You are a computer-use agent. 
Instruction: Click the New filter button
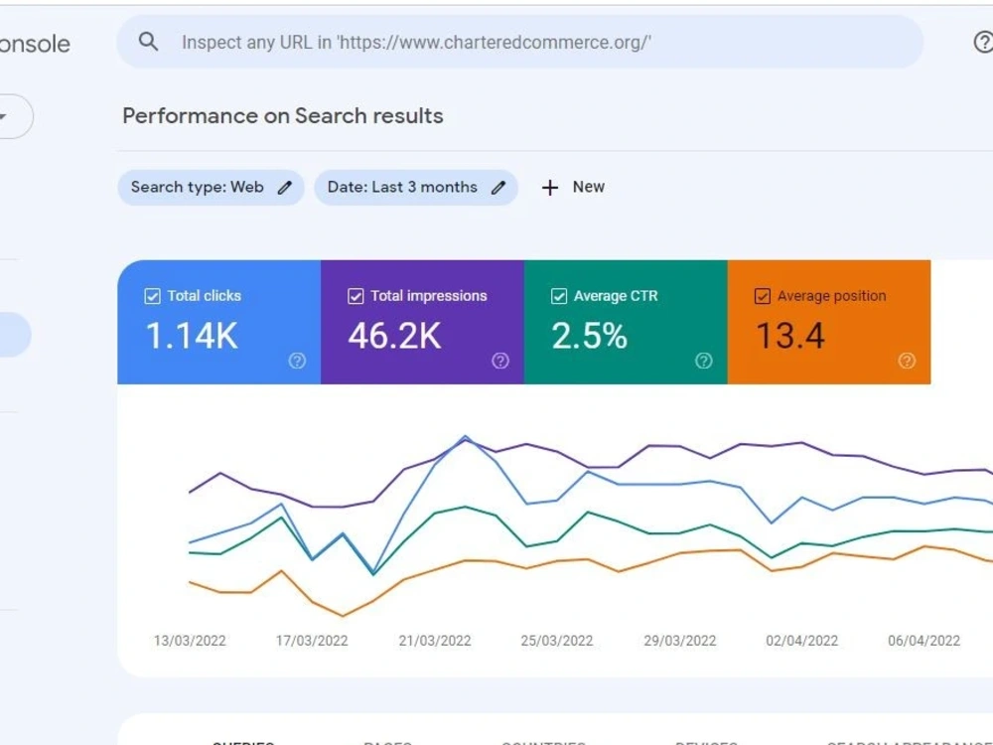[573, 187]
